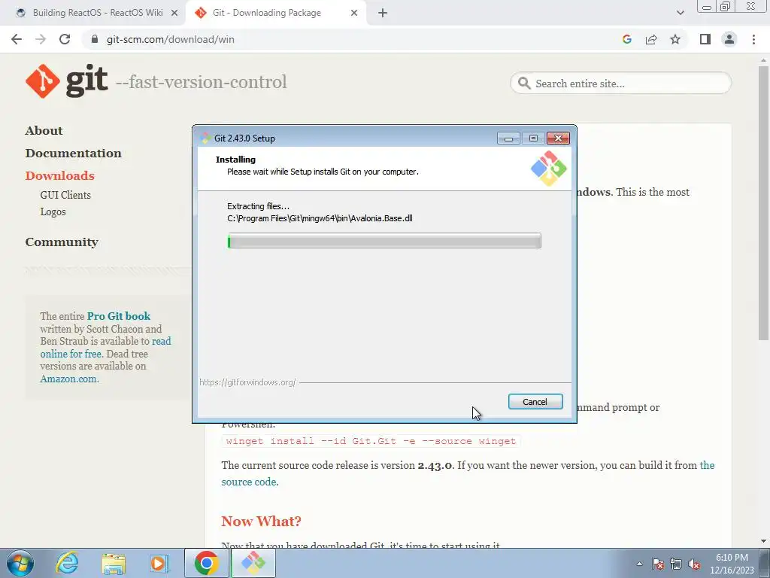The image size is (770, 578).
Task: Click the address bar URL
Action: [x=171, y=39]
